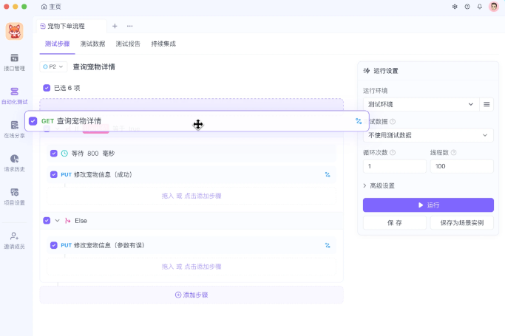The width and height of the screenshot is (505, 336).
Task: Open 在线分享 sidebar icon
Action: coord(14,129)
